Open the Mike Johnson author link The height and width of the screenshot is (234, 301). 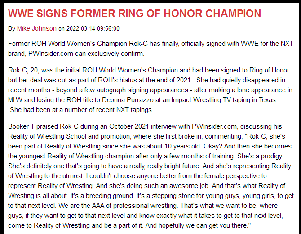37,28
